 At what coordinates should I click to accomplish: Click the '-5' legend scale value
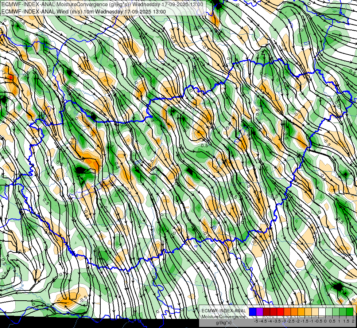click(256, 321)
